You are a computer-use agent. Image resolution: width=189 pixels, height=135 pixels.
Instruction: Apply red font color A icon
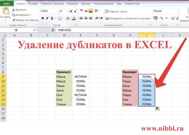[74, 18]
